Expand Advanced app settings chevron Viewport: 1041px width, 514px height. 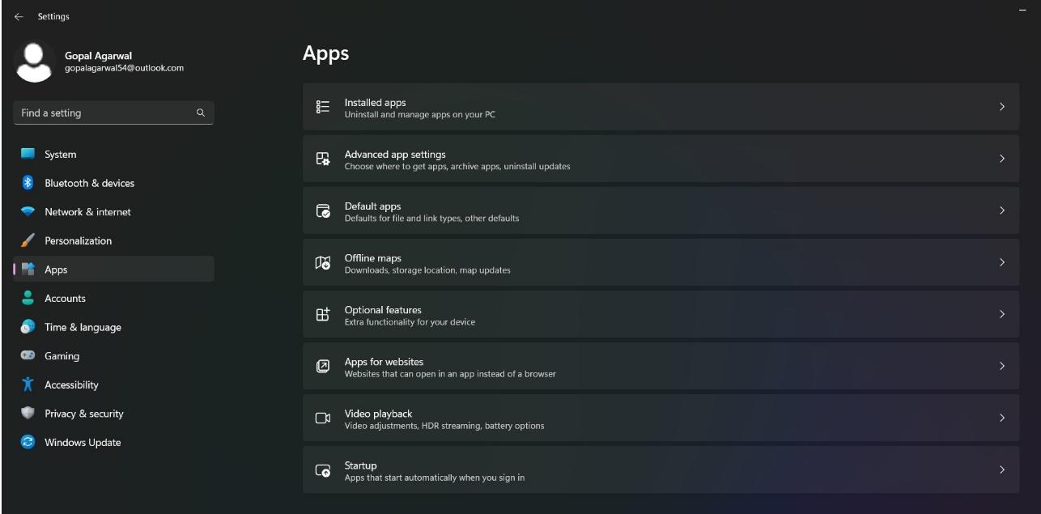click(1002, 159)
